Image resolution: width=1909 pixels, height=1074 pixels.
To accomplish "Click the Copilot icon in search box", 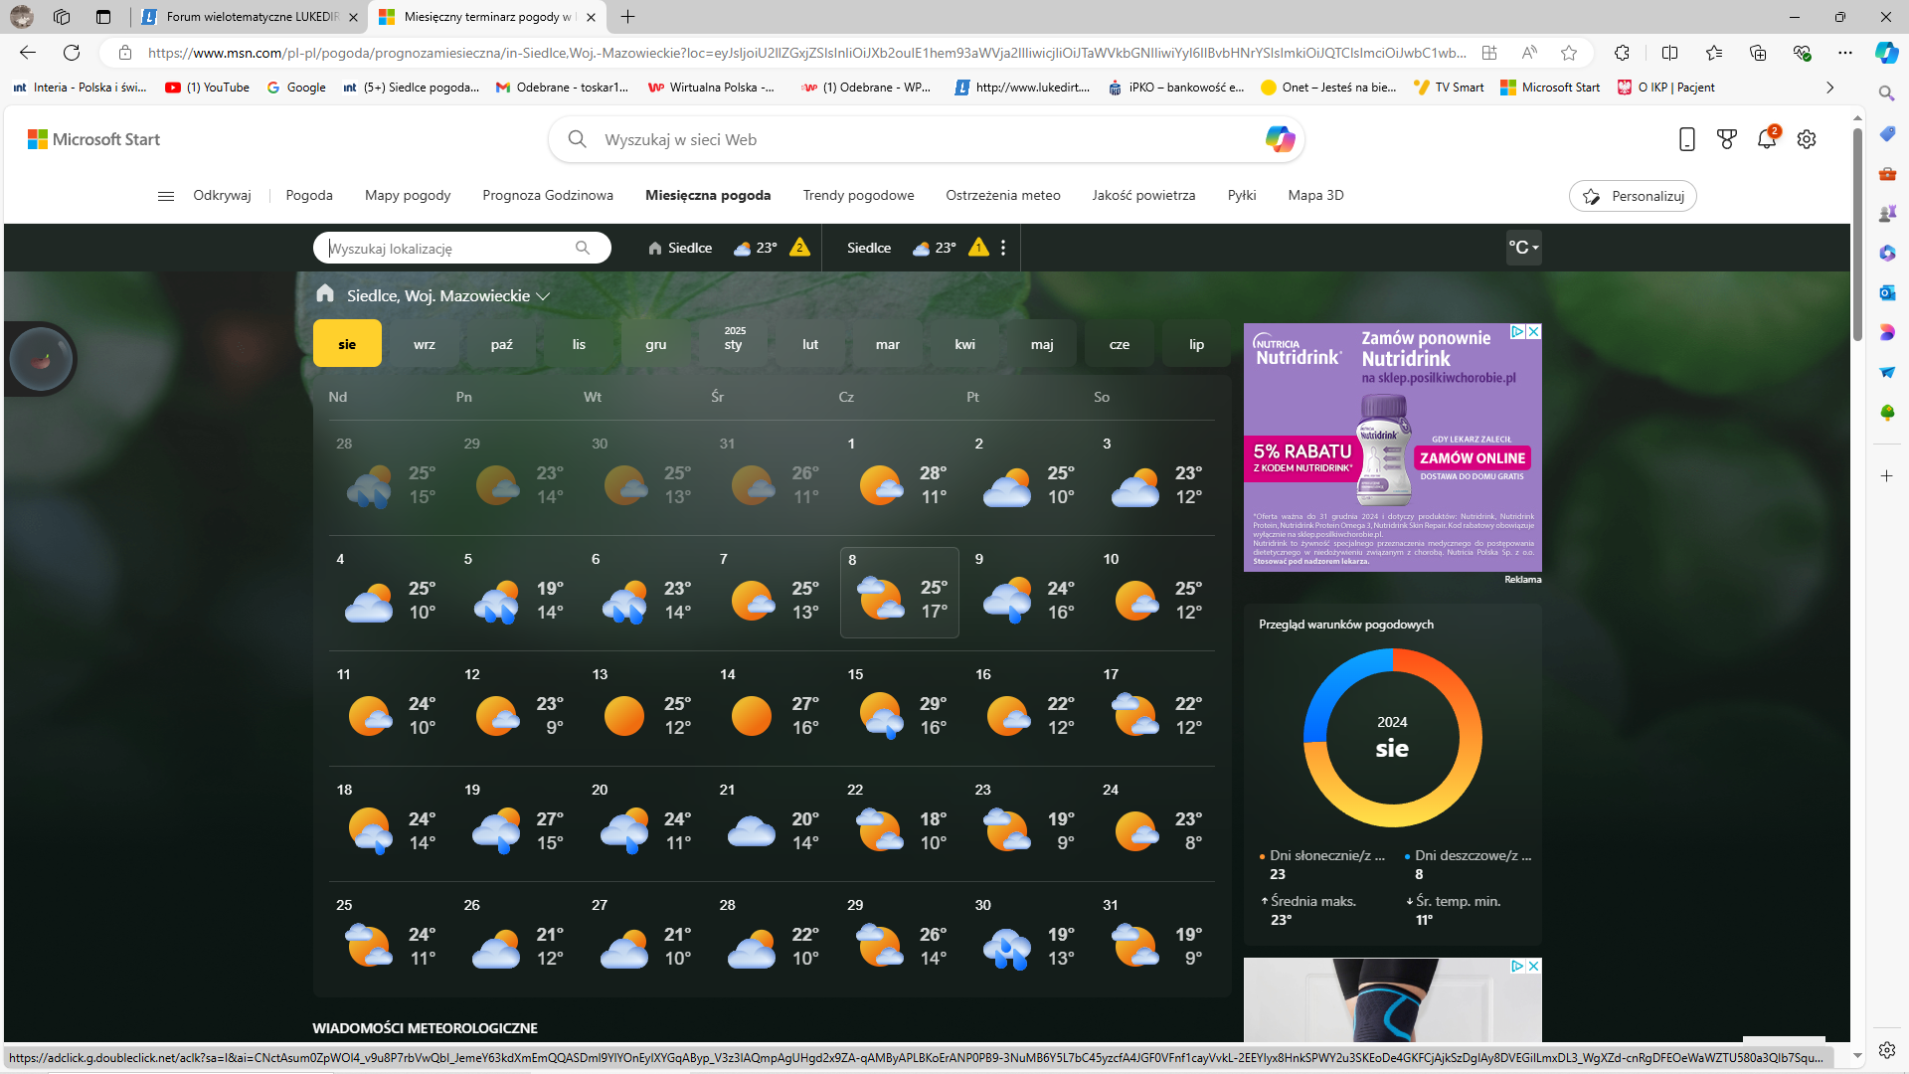I will (1279, 139).
